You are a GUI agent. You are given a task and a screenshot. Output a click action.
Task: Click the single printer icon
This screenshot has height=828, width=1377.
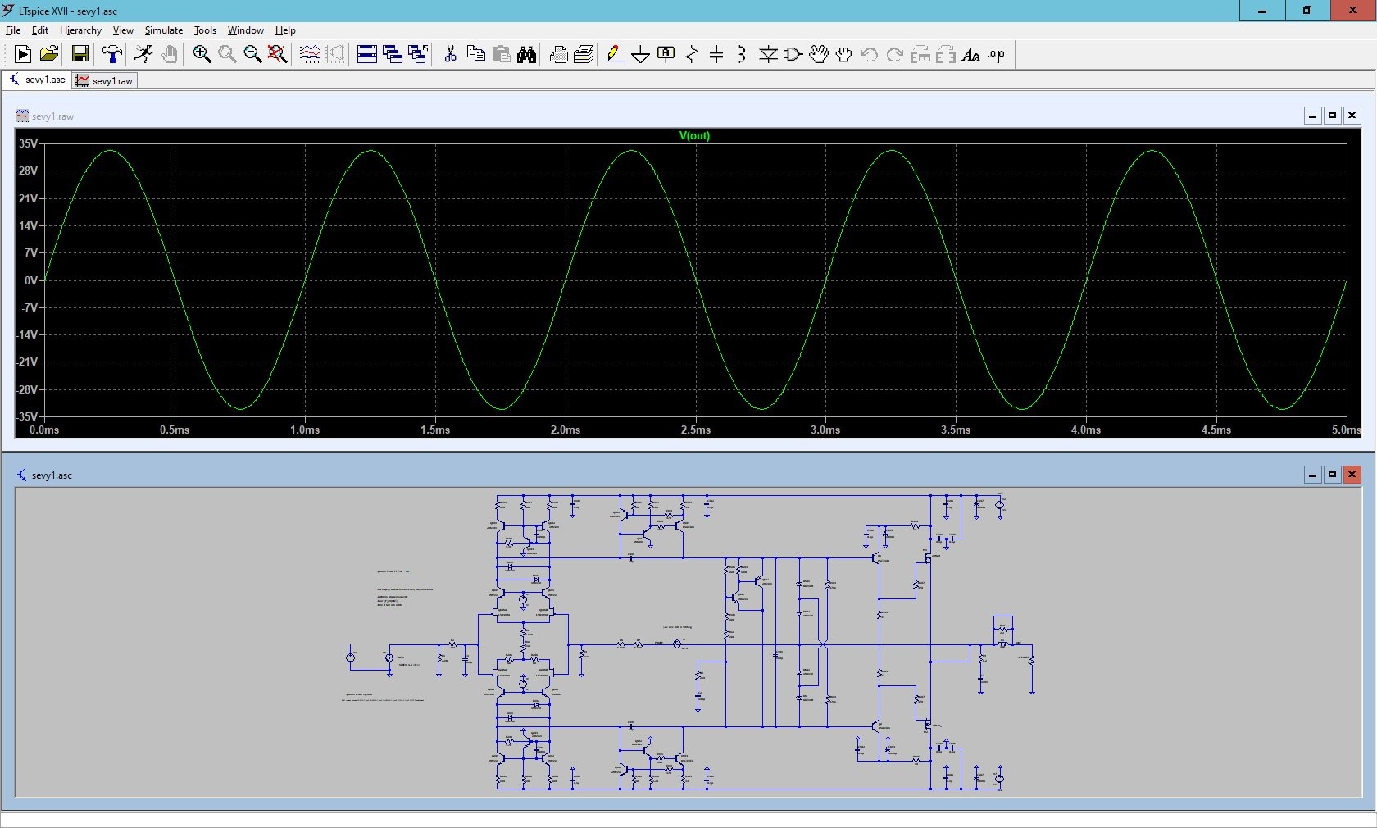[x=559, y=54]
